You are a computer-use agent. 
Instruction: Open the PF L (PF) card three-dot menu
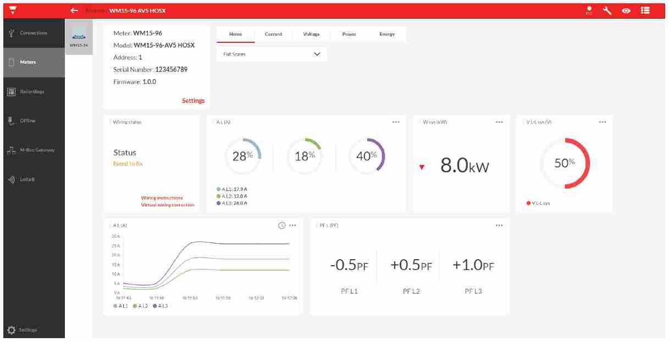pos(499,225)
